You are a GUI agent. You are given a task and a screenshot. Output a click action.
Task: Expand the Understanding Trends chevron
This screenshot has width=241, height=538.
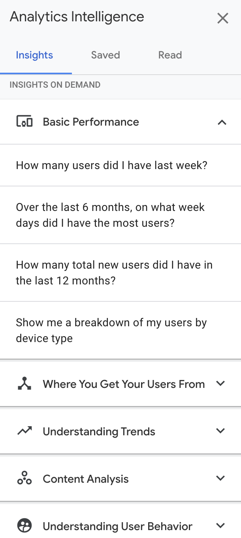click(221, 431)
